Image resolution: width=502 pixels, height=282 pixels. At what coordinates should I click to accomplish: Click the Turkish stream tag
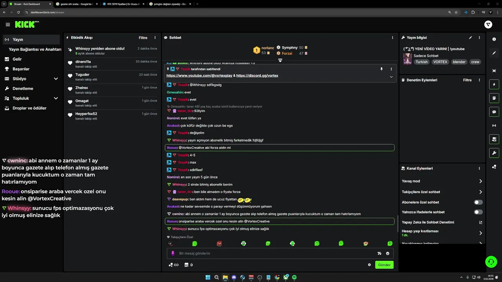[x=422, y=62]
